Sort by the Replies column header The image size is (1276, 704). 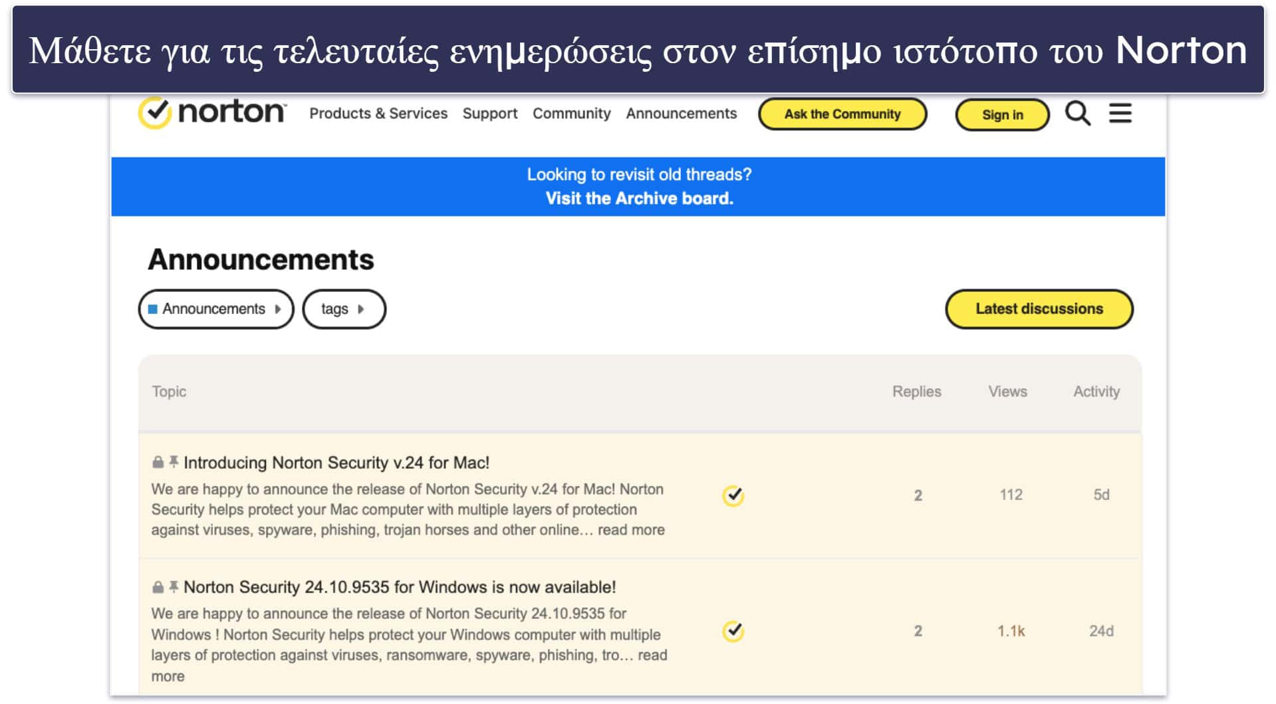917,392
